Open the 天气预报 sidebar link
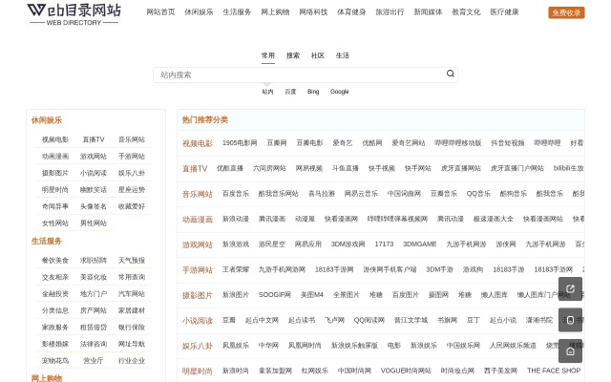Image resolution: width=611 pixels, height=382 pixels. [x=132, y=260]
